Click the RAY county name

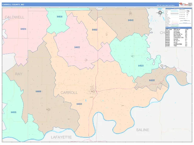19,74
